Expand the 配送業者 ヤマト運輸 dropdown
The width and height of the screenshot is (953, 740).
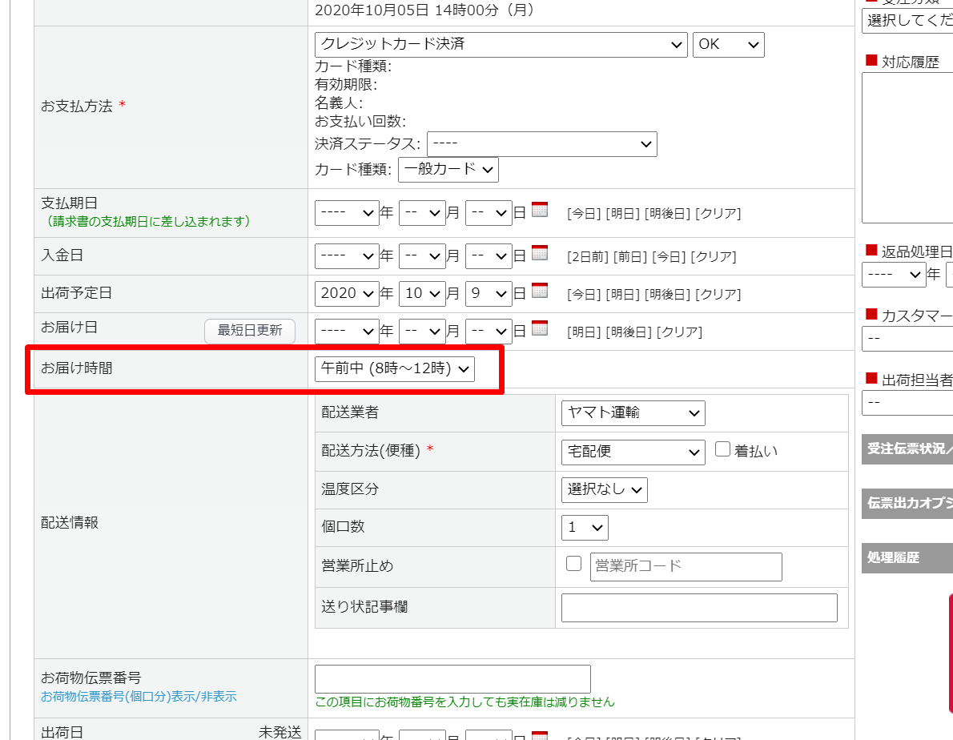coord(633,413)
